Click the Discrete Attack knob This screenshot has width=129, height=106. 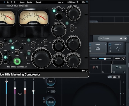pyautogui.click(x=59, y=46)
